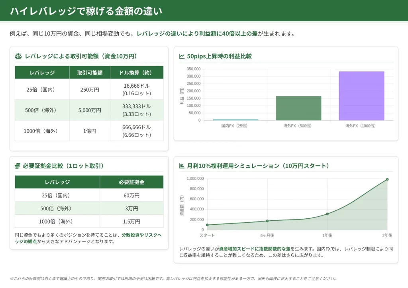Click the chart icon beside 月利10%複利運用シミュレーション

tap(182, 166)
